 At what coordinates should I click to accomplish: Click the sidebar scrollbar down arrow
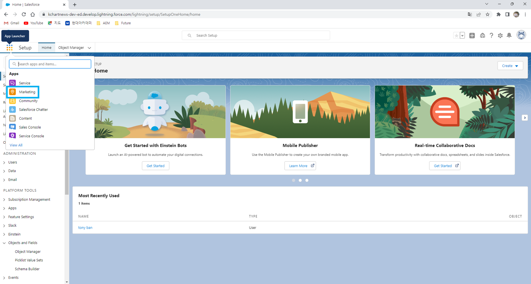coord(67,282)
